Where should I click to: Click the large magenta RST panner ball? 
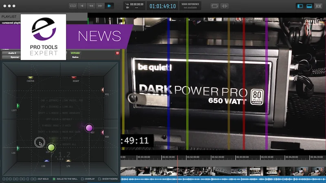tap(89, 128)
